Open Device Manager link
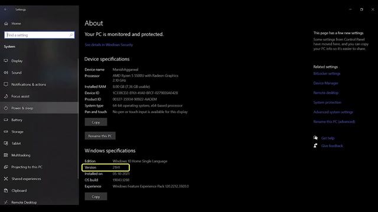 click(325, 83)
